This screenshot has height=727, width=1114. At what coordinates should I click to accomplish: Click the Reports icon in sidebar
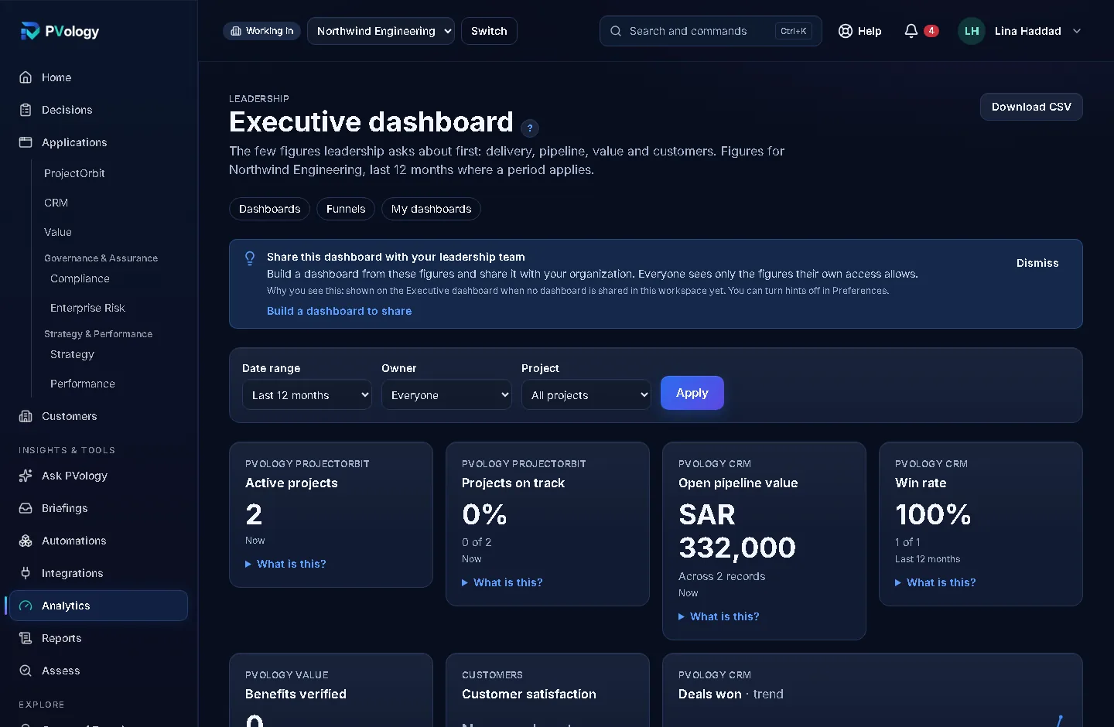pos(26,638)
